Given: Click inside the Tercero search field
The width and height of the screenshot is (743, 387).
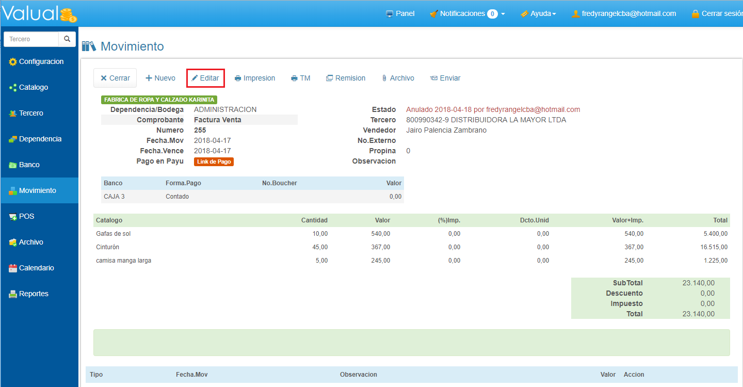Looking at the screenshot, I should (32, 39).
